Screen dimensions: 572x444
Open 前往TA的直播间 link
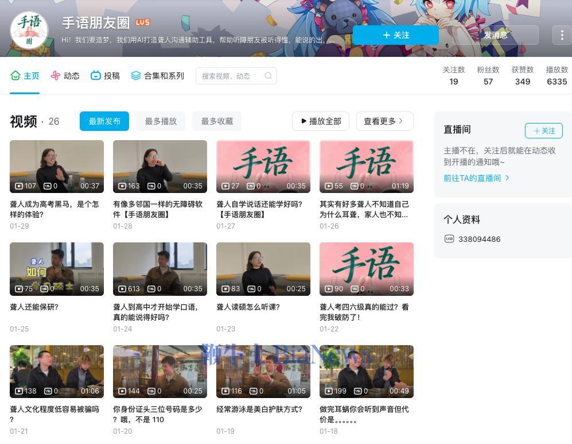pyautogui.click(x=476, y=178)
